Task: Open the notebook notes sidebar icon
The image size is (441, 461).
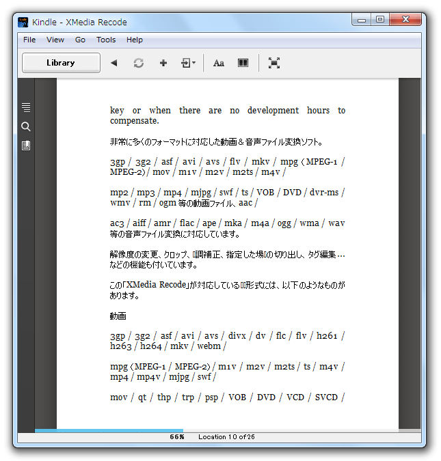Action: [26, 145]
